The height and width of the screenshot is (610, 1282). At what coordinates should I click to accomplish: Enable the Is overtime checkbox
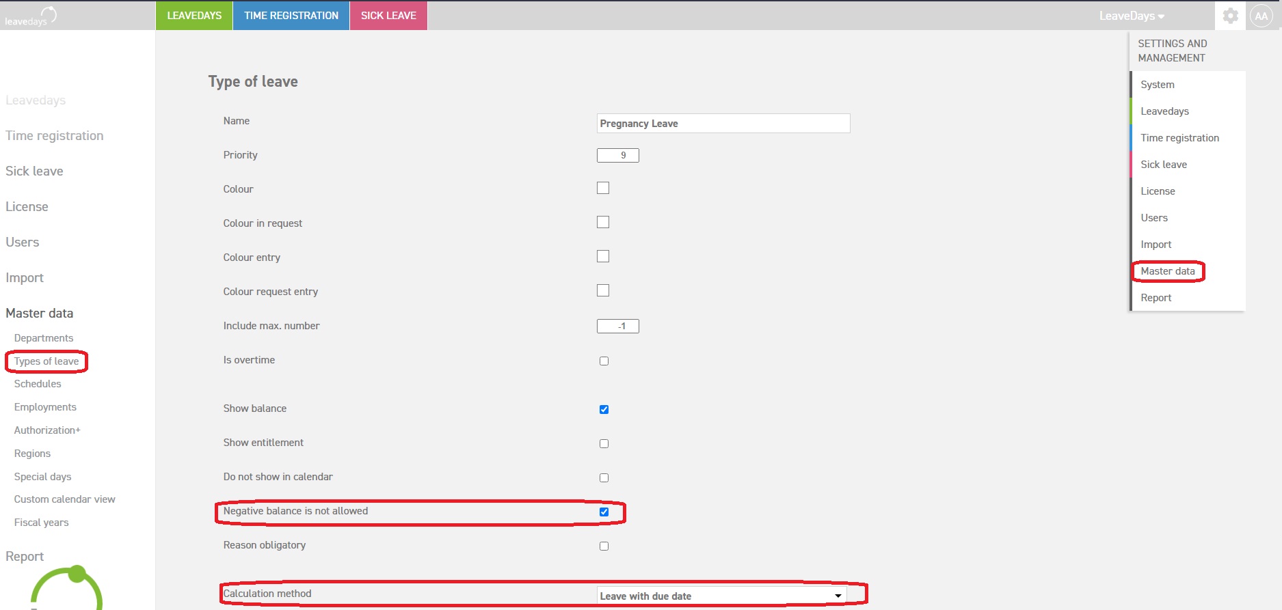[604, 361]
